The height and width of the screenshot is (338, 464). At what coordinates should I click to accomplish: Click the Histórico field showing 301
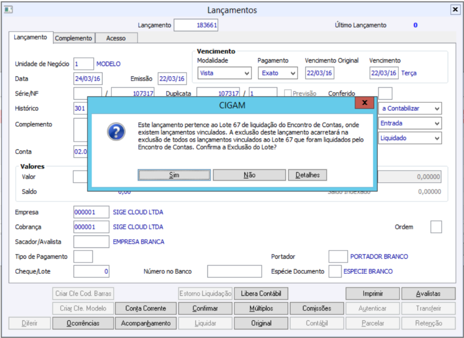pyautogui.click(x=81, y=109)
